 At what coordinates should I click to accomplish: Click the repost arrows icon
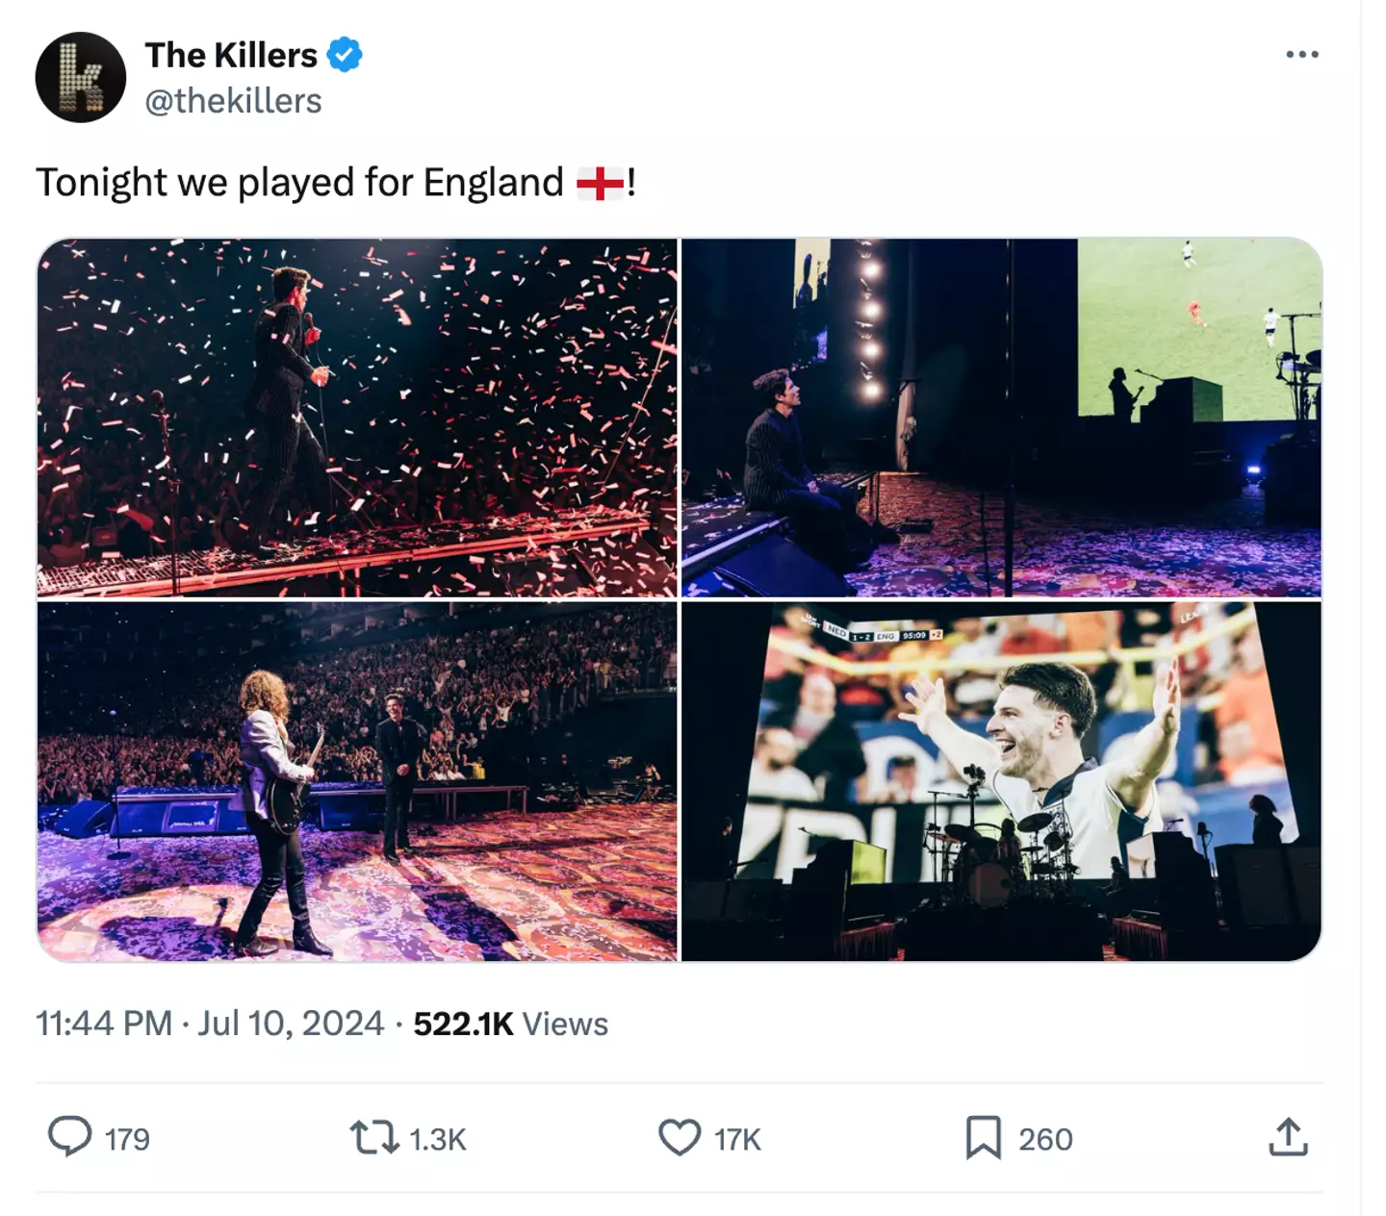point(373,1137)
